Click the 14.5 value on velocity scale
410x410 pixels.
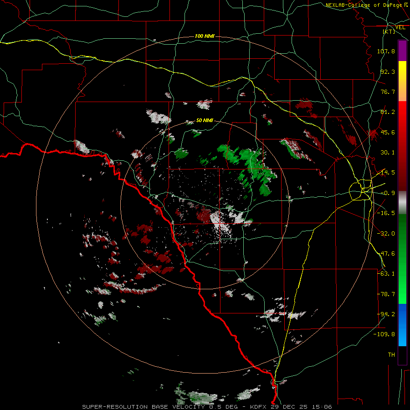point(388,173)
